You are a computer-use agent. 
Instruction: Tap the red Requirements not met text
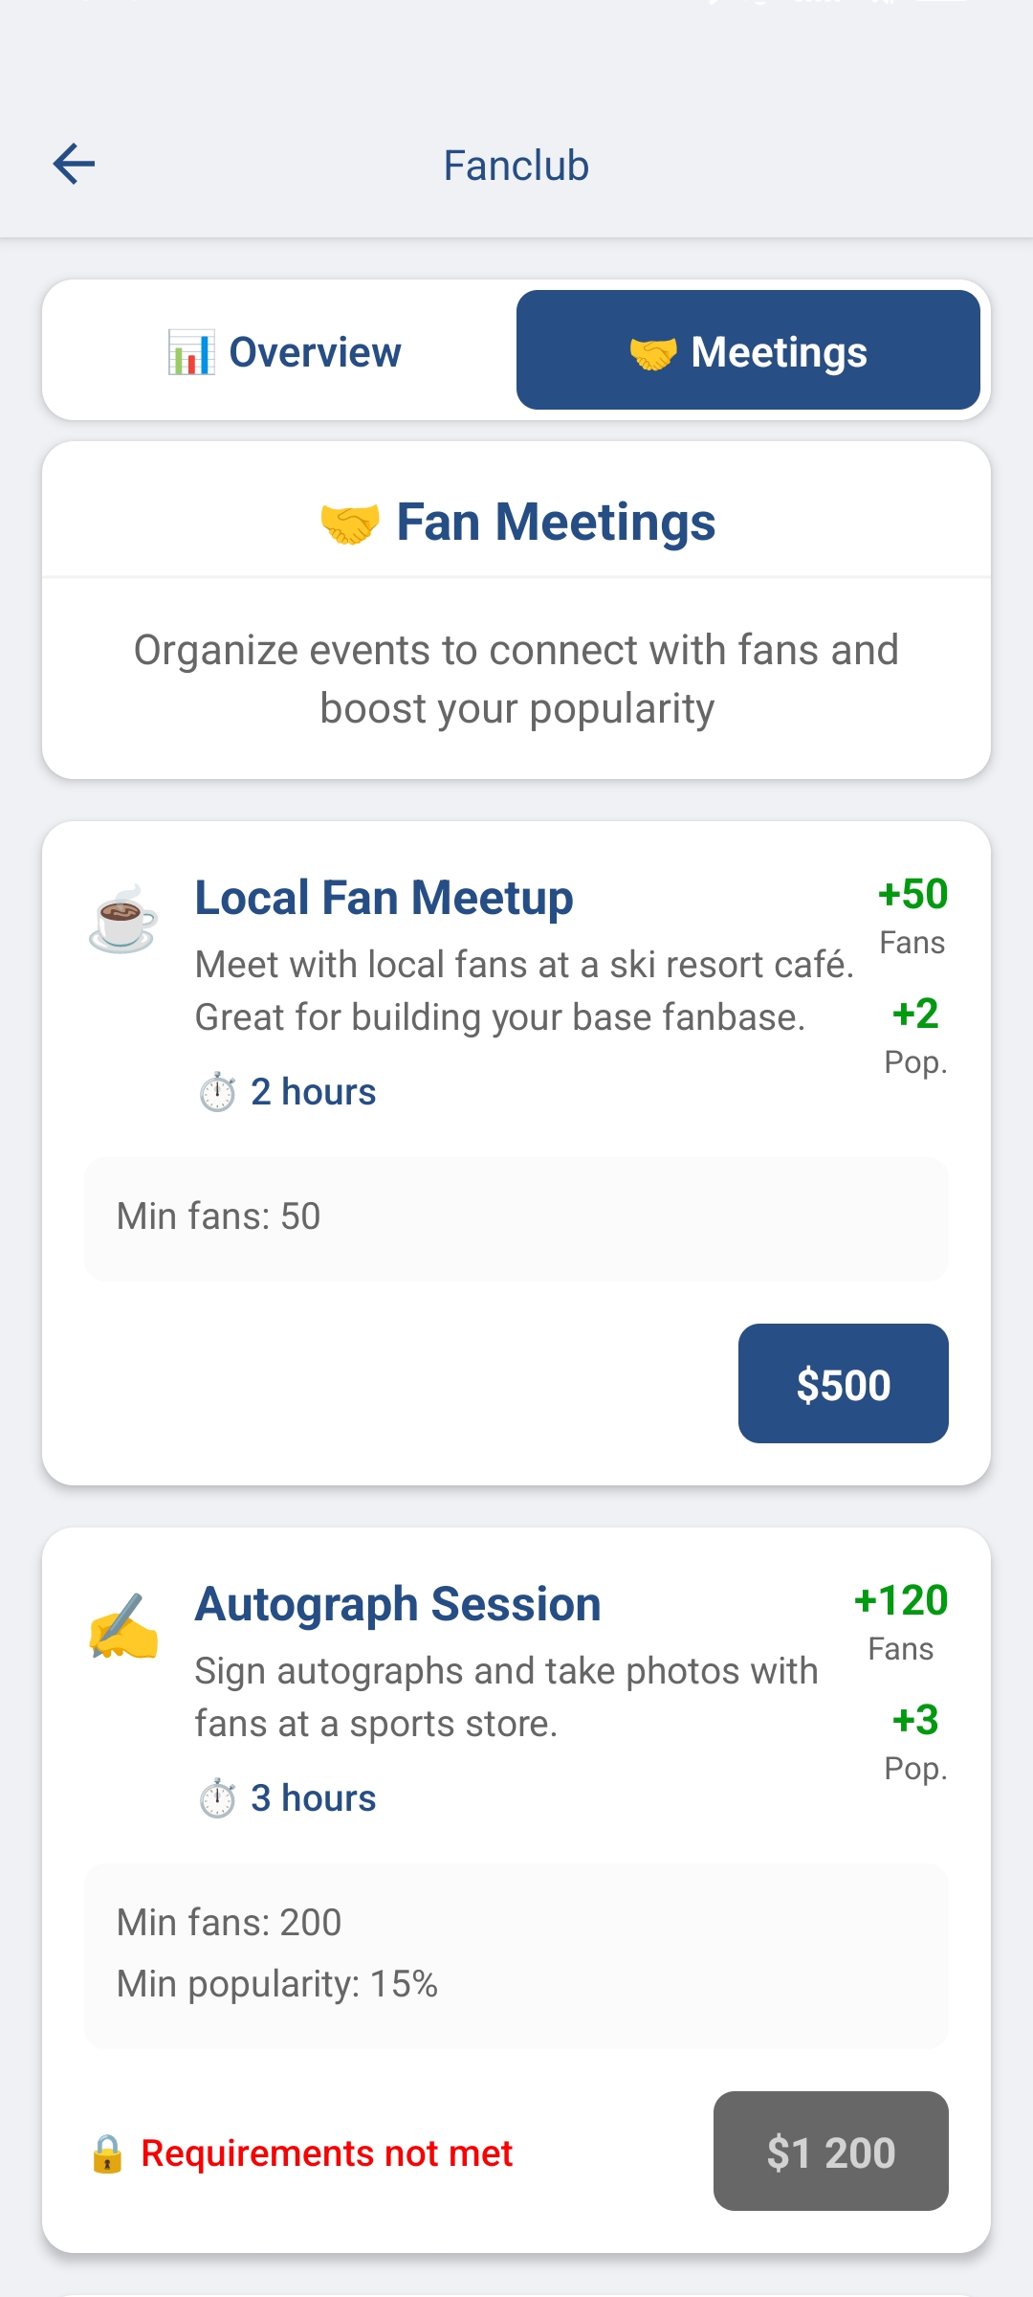pyautogui.click(x=326, y=2153)
